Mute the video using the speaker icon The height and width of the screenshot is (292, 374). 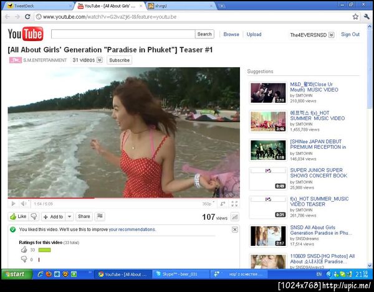pyautogui.click(x=24, y=204)
